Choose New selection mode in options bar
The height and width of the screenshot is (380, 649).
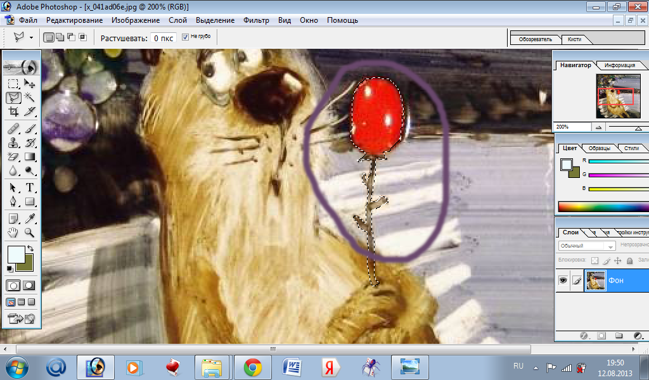pos(48,37)
